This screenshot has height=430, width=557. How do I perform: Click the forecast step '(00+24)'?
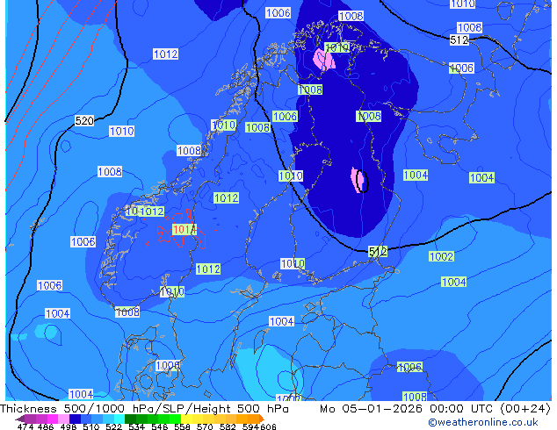525,409
